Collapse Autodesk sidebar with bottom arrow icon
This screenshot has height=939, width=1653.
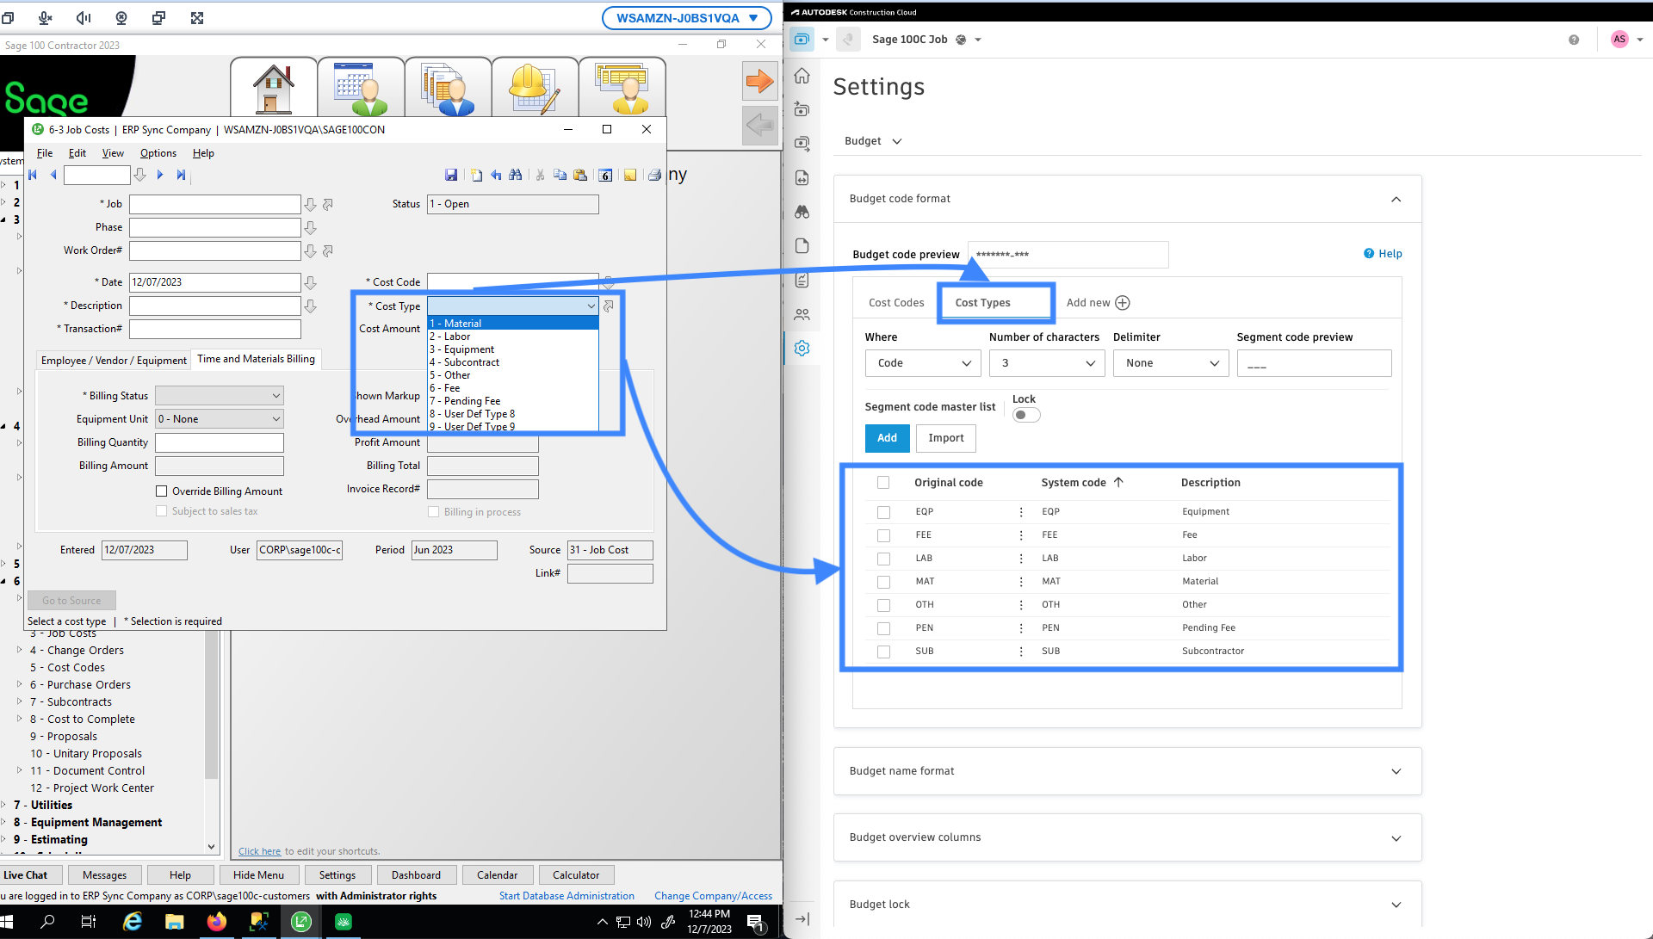(802, 919)
